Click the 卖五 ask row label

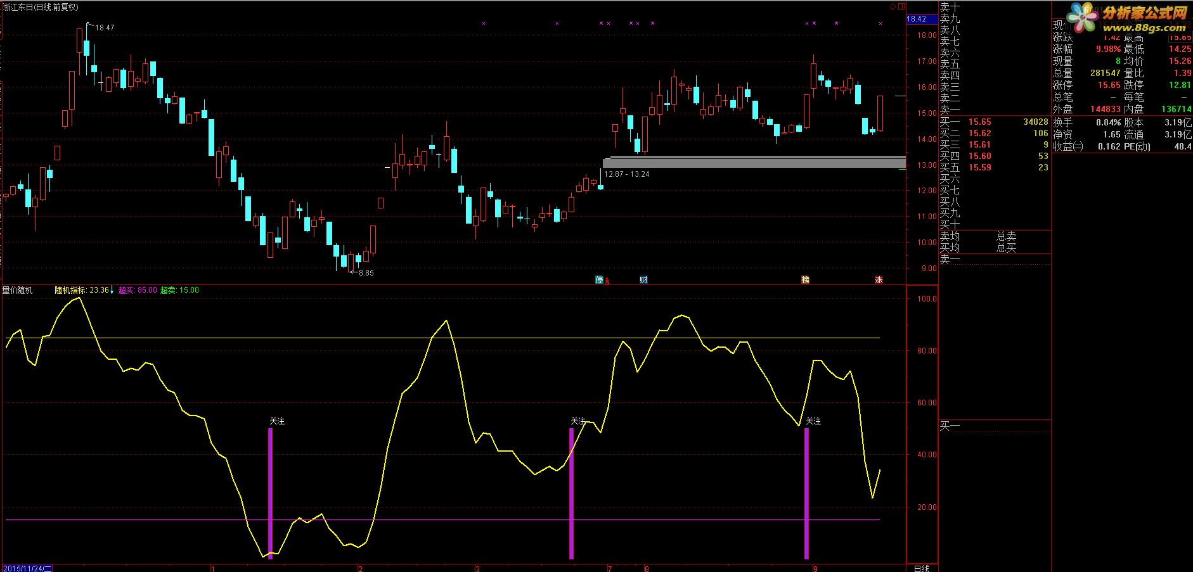tap(950, 64)
